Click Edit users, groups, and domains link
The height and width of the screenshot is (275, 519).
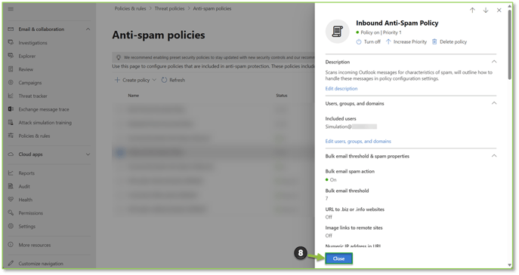coord(358,142)
